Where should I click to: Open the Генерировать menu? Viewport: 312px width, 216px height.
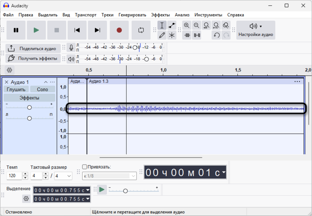click(132, 15)
